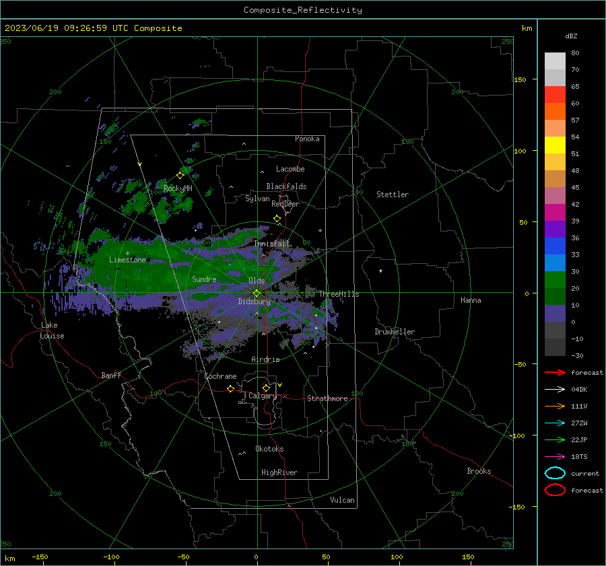
Task: Click the Airdrie city label
Action: click(x=265, y=359)
